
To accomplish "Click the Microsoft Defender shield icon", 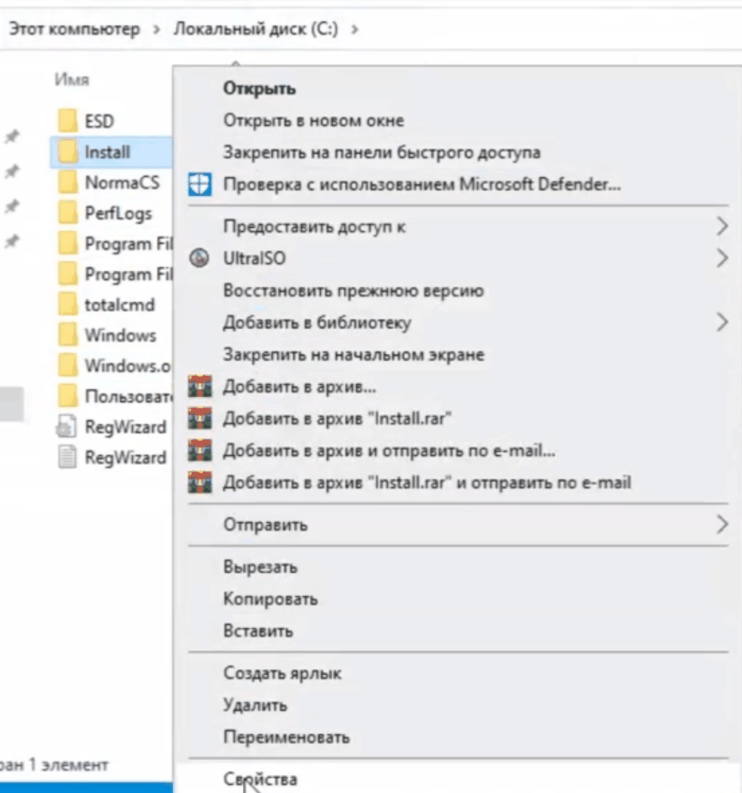I will [x=199, y=184].
